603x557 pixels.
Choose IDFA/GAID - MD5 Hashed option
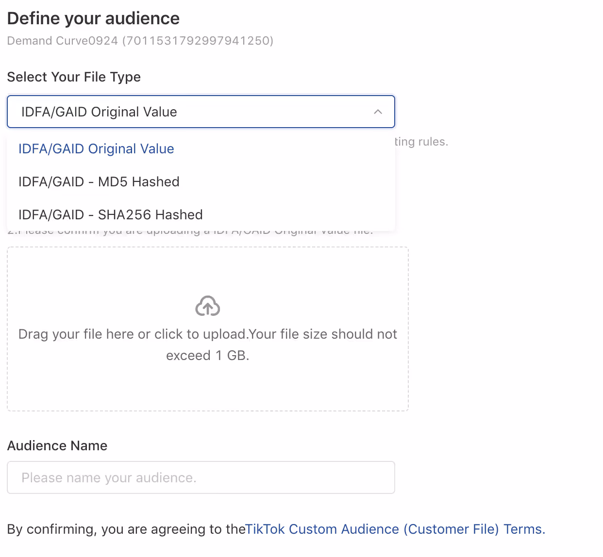click(201, 182)
